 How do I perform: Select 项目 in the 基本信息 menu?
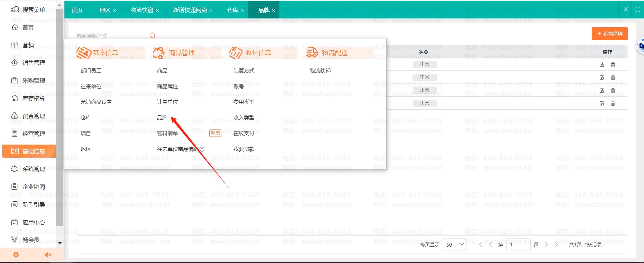[x=86, y=134]
